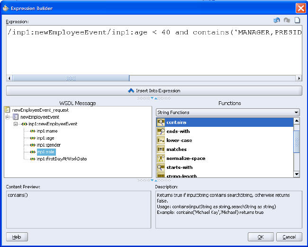This screenshot has height=247, width=308.
Task: Click the normalize-space function icon
Action: 161,158
